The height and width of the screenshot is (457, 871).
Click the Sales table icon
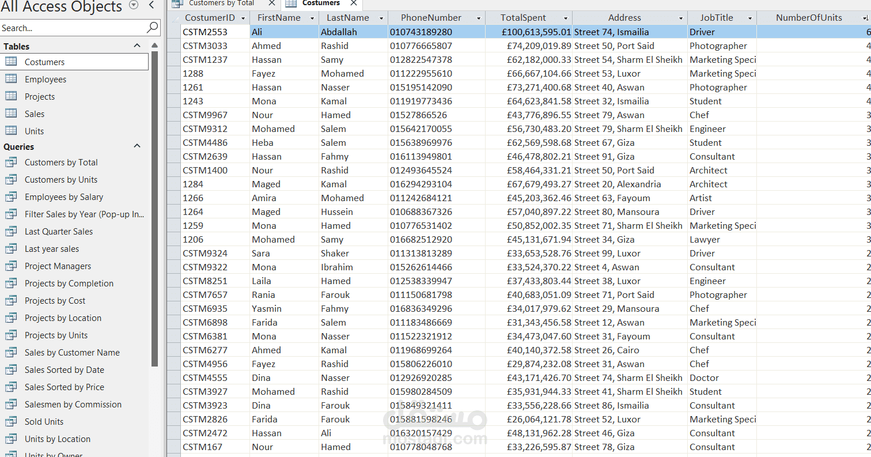11,114
